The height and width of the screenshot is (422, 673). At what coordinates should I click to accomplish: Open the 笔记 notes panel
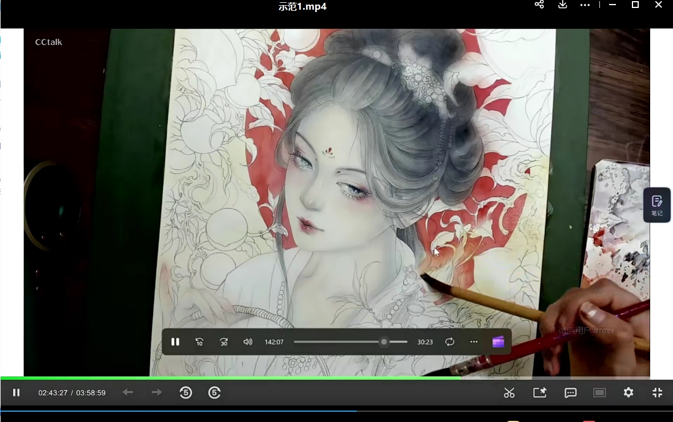coord(656,205)
